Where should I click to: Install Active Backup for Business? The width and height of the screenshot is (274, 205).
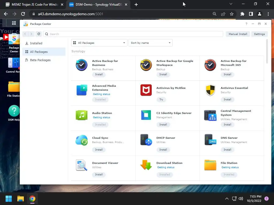coord(99,74)
